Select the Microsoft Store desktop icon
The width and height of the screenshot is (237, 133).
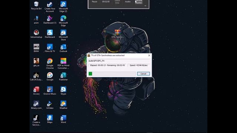pyautogui.click(x=63, y=35)
